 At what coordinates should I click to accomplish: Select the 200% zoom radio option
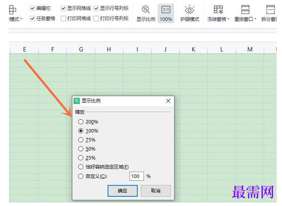81,122
